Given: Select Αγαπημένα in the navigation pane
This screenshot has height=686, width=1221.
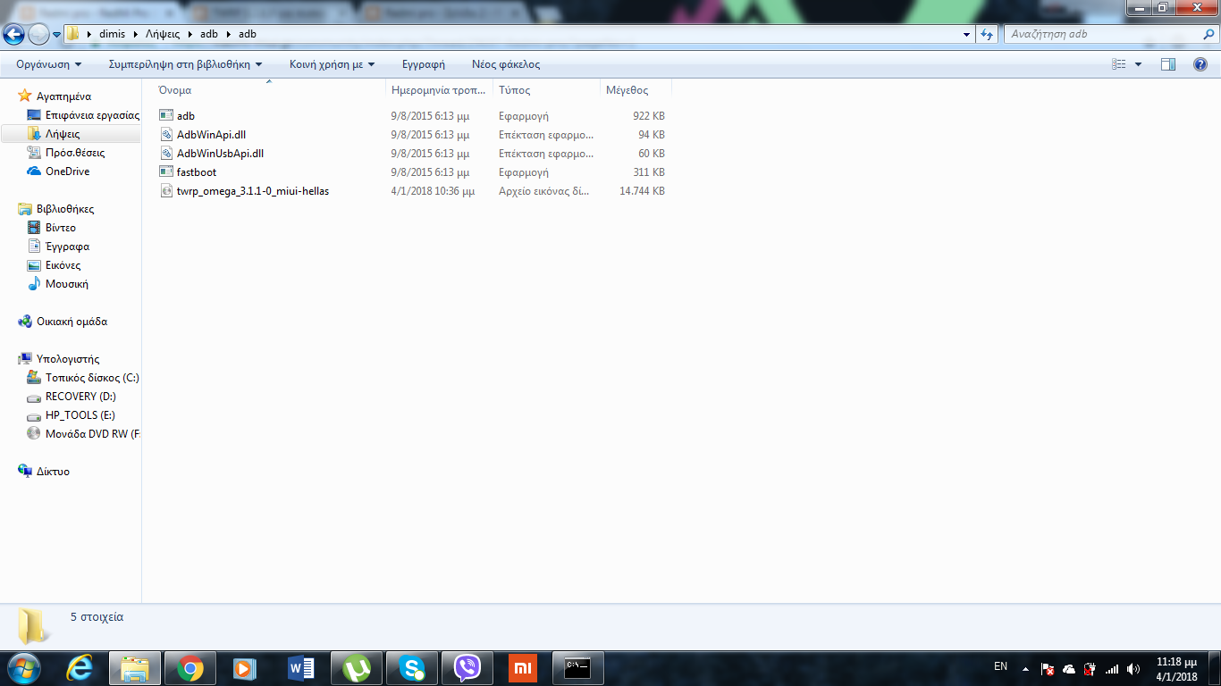Looking at the screenshot, I should (63, 96).
